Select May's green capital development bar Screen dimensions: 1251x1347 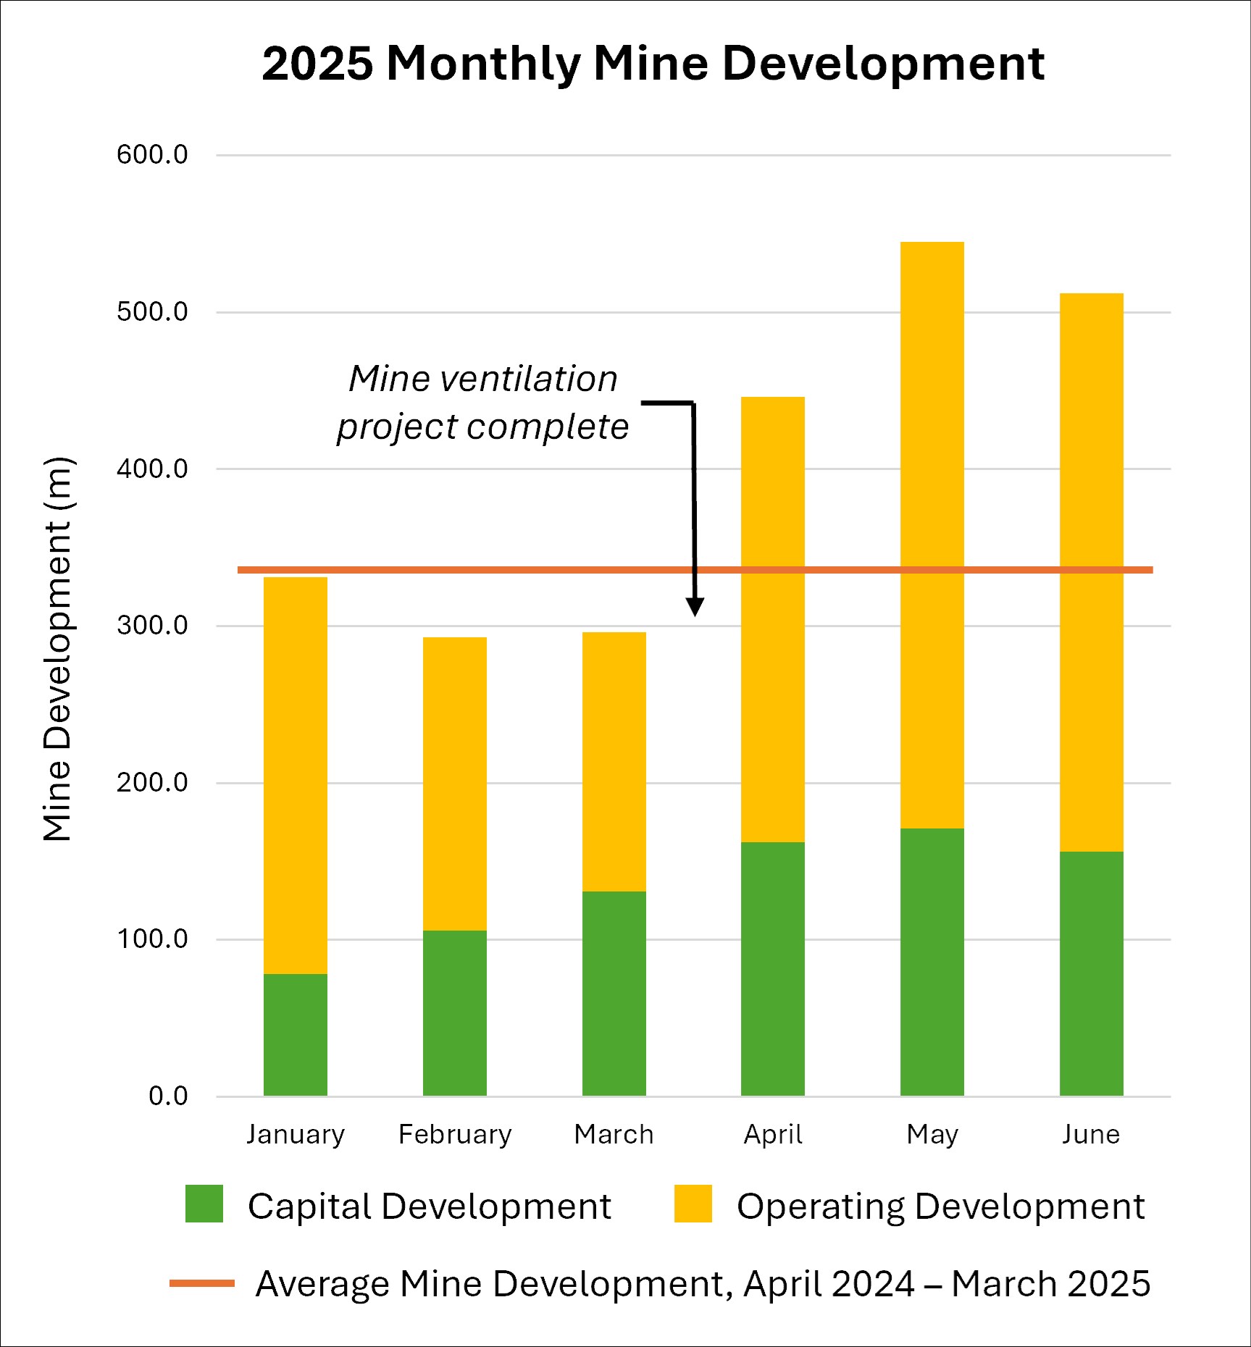pyautogui.click(x=932, y=962)
